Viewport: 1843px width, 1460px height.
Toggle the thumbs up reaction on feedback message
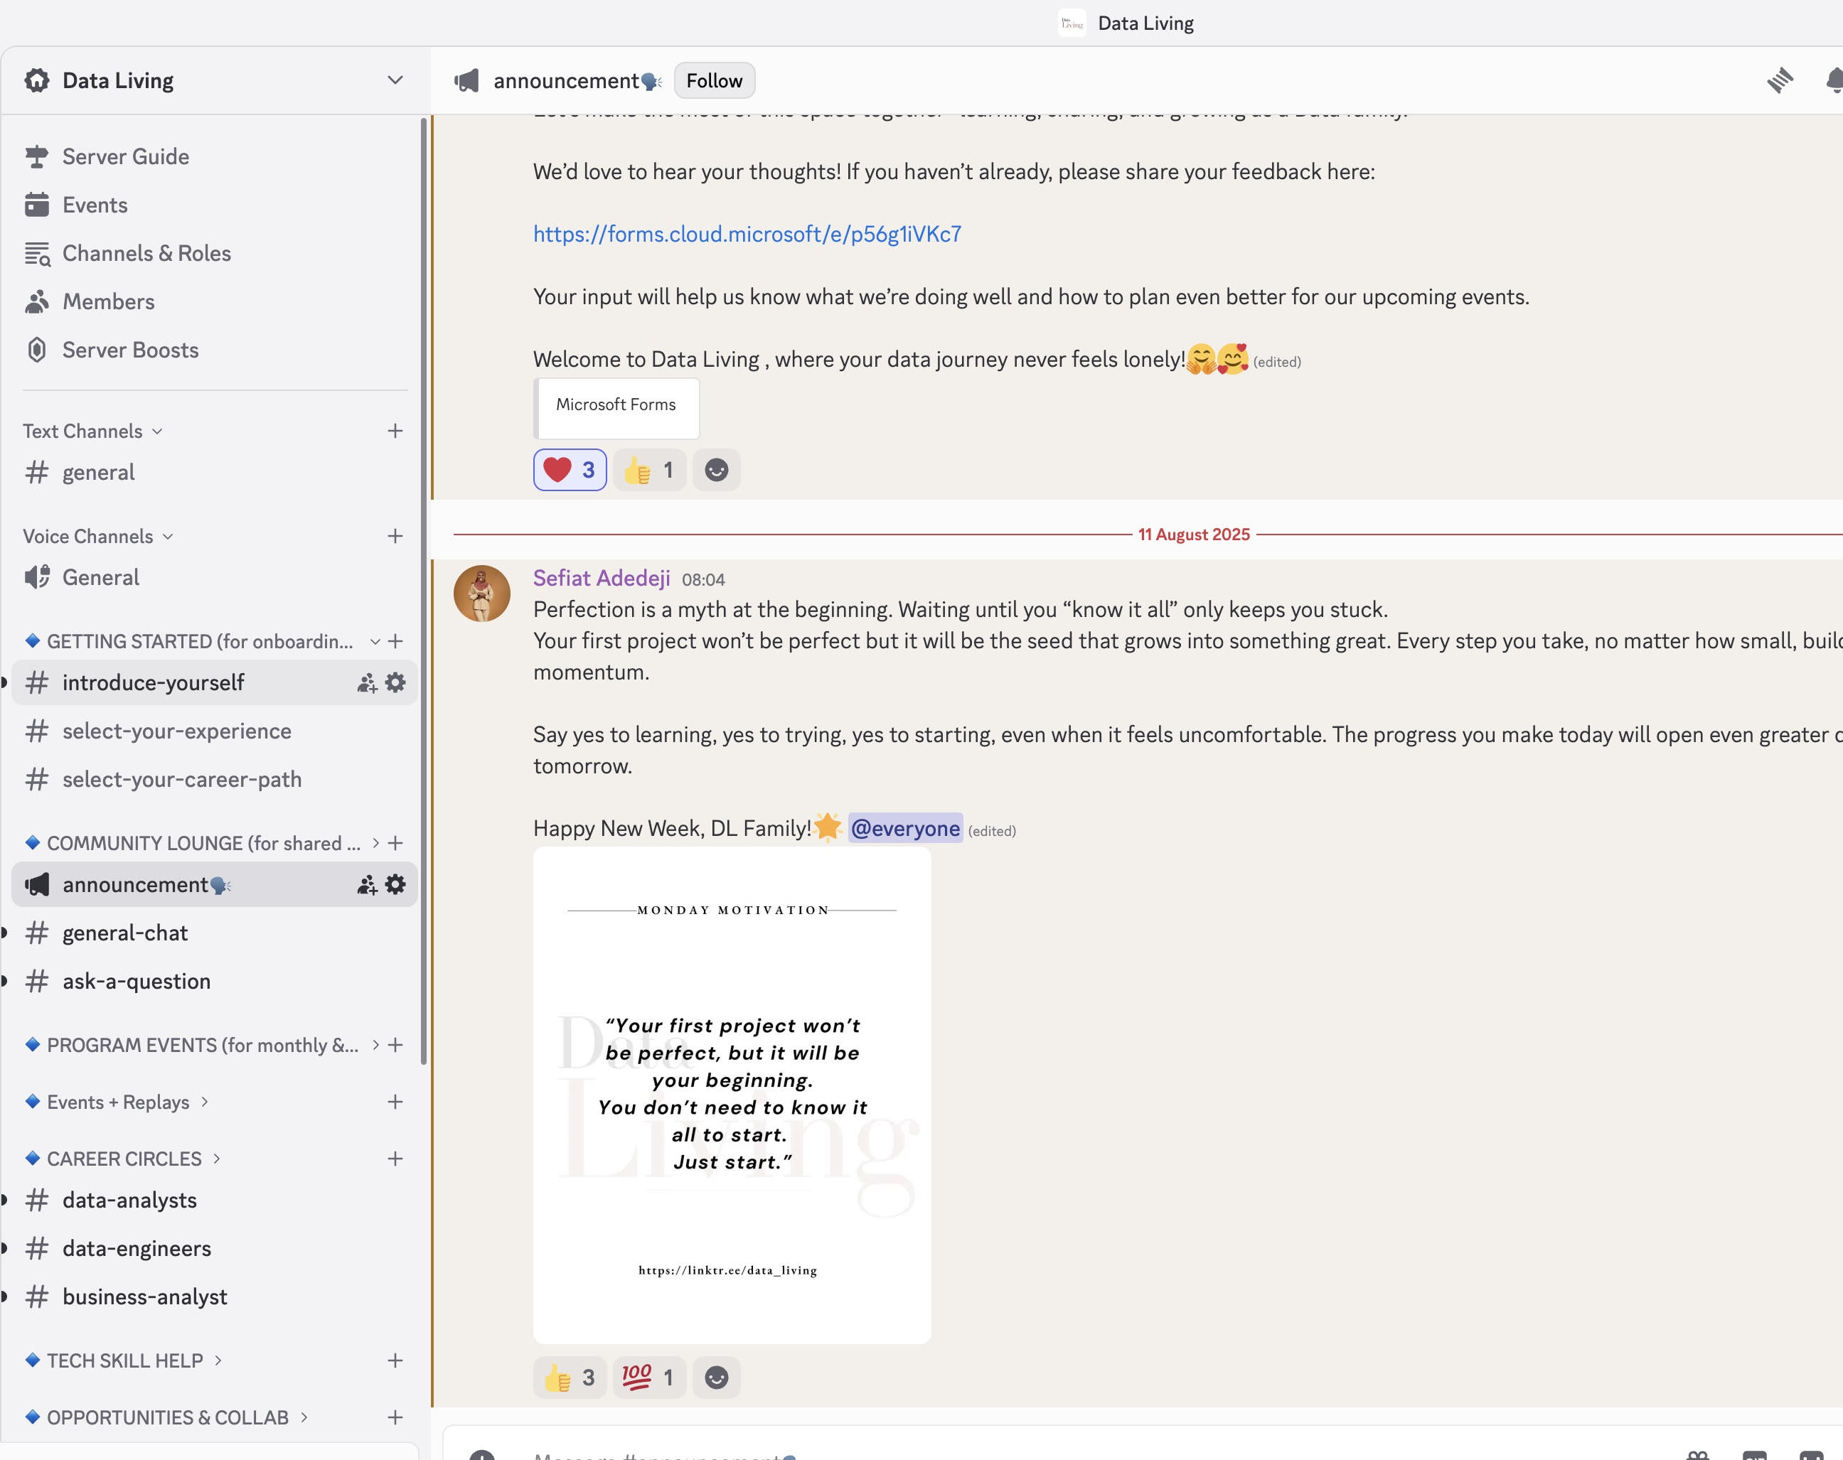(x=648, y=469)
